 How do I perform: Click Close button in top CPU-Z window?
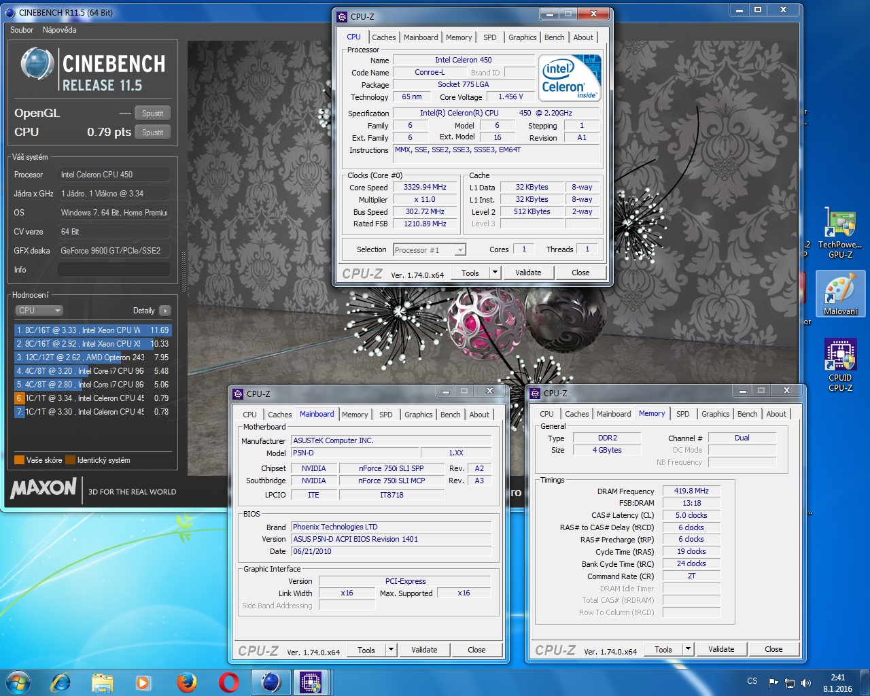(580, 273)
